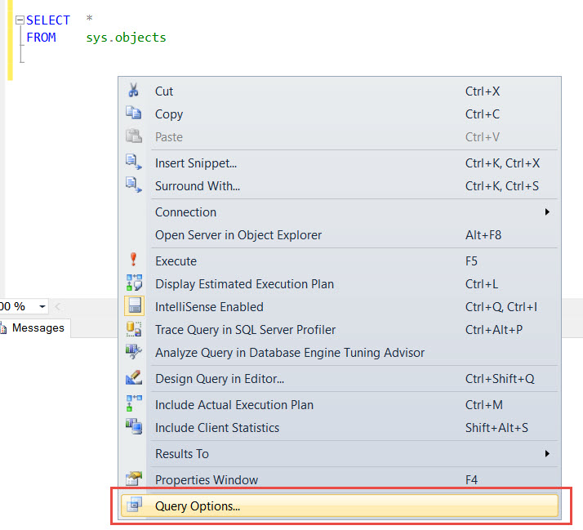
Task: Click the Properties Window icon
Action: click(x=134, y=479)
